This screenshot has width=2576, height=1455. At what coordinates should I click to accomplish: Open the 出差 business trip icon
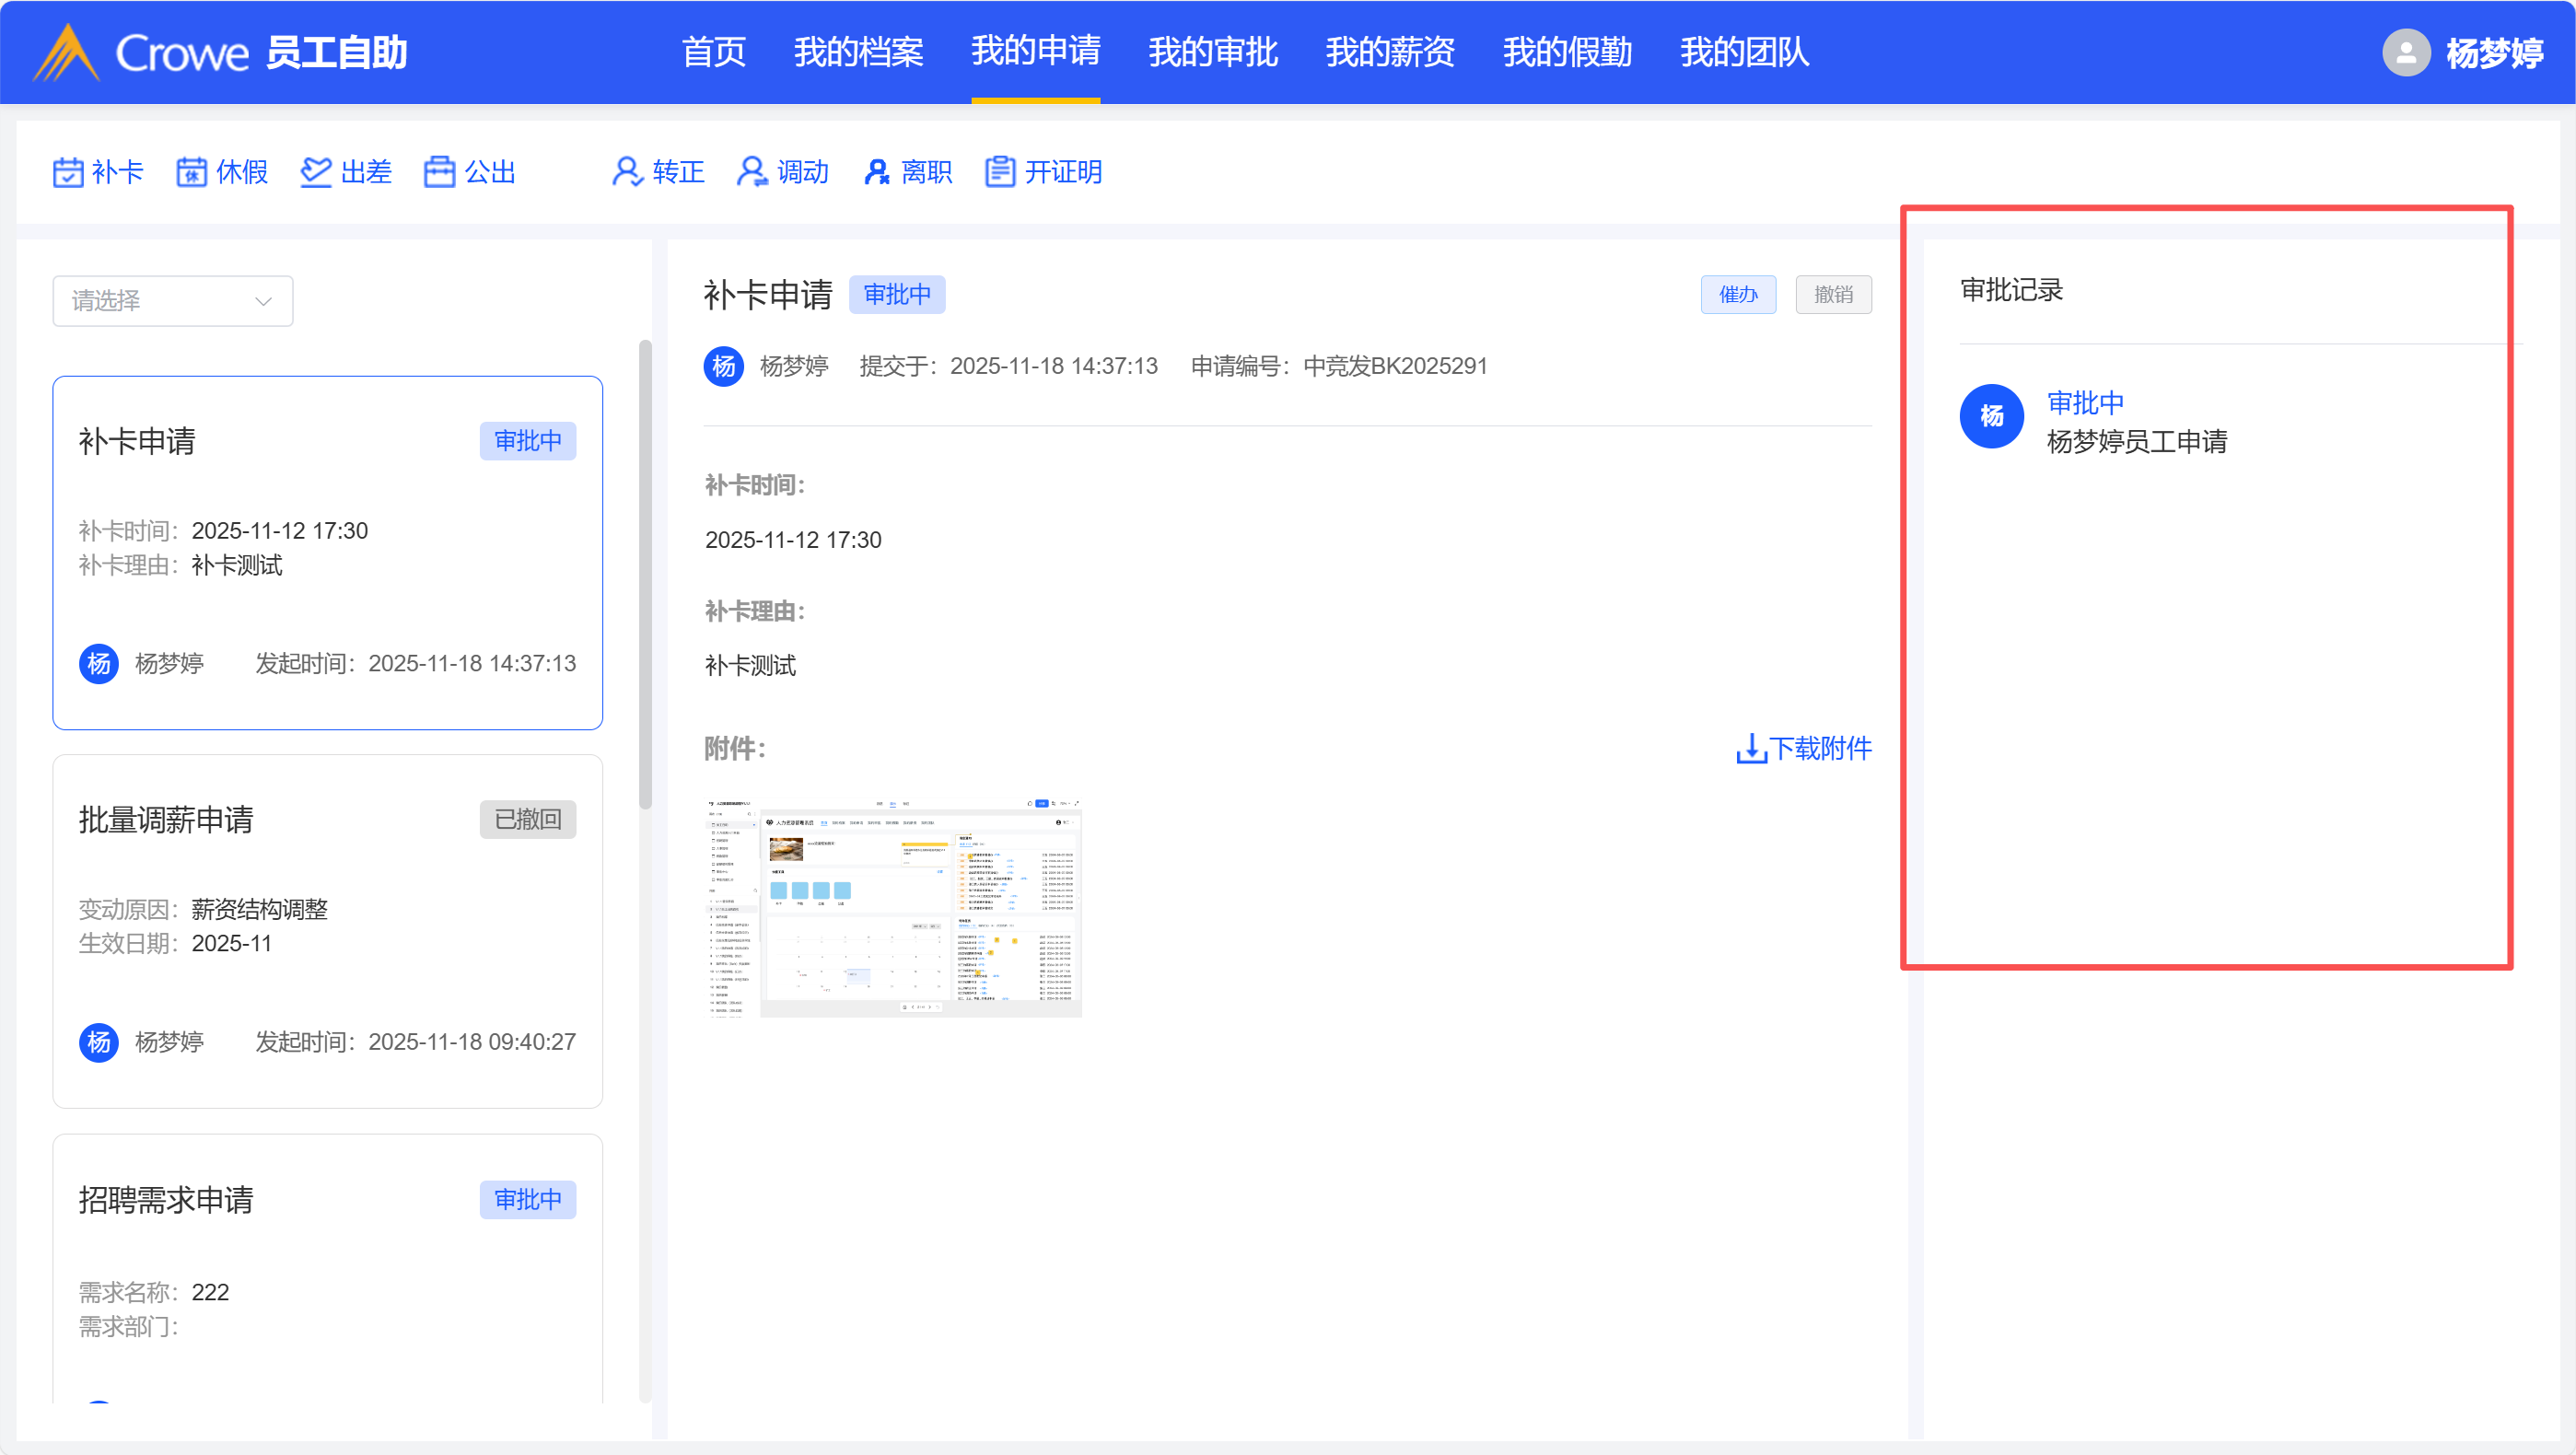point(315,172)
